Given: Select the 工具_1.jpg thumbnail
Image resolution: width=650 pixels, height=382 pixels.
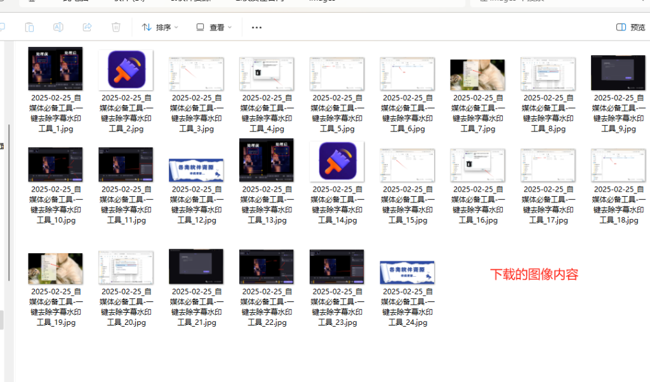Looking at the screenshot, I should coord(55,69).
